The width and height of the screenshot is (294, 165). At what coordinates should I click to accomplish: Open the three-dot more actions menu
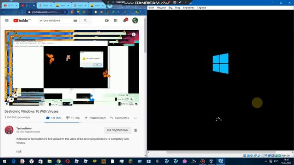pos(136,118)
